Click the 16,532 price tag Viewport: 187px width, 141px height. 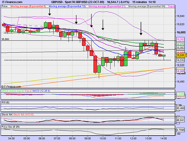point(180,60)
